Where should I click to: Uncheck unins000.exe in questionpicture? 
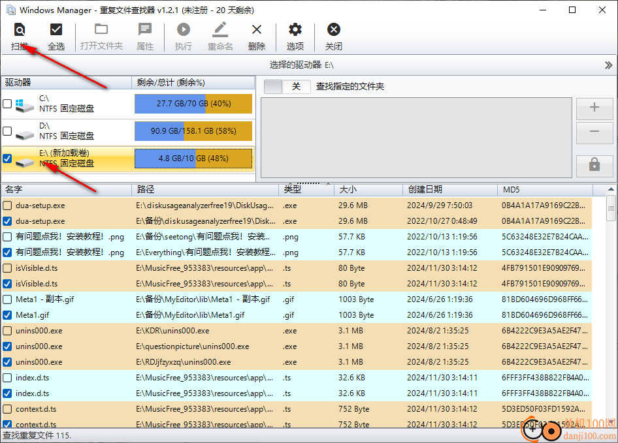(7, 346)
